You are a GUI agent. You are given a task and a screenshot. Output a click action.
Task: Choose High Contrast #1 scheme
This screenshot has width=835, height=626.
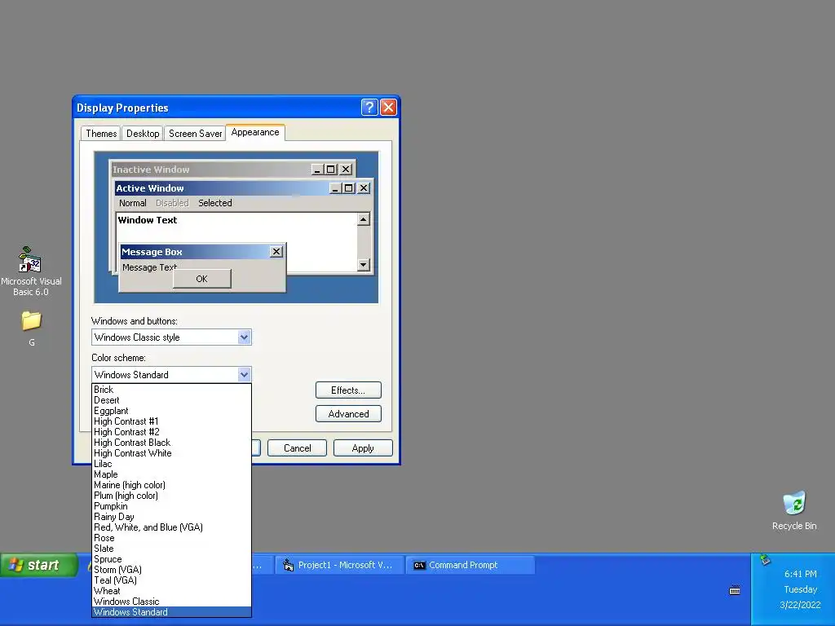[x=171, y=421]
